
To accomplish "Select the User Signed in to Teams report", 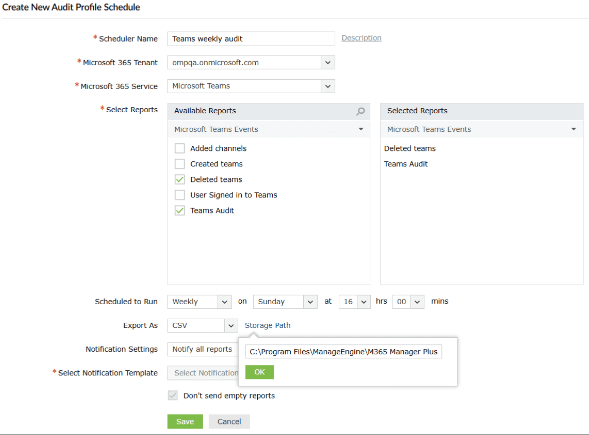I will click(x=180, y=194).
